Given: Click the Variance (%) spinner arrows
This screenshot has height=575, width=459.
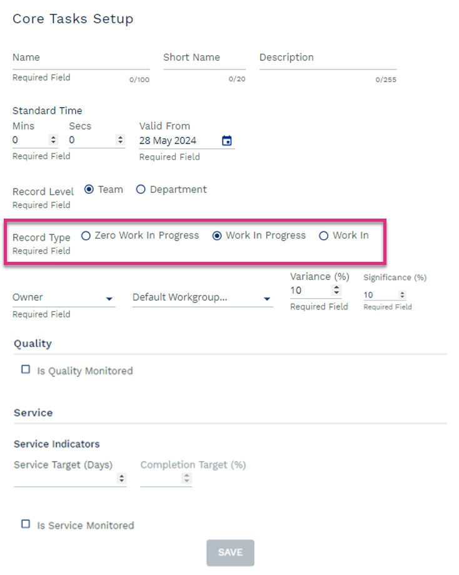Looking at the screenshot, I should [336, 291].
